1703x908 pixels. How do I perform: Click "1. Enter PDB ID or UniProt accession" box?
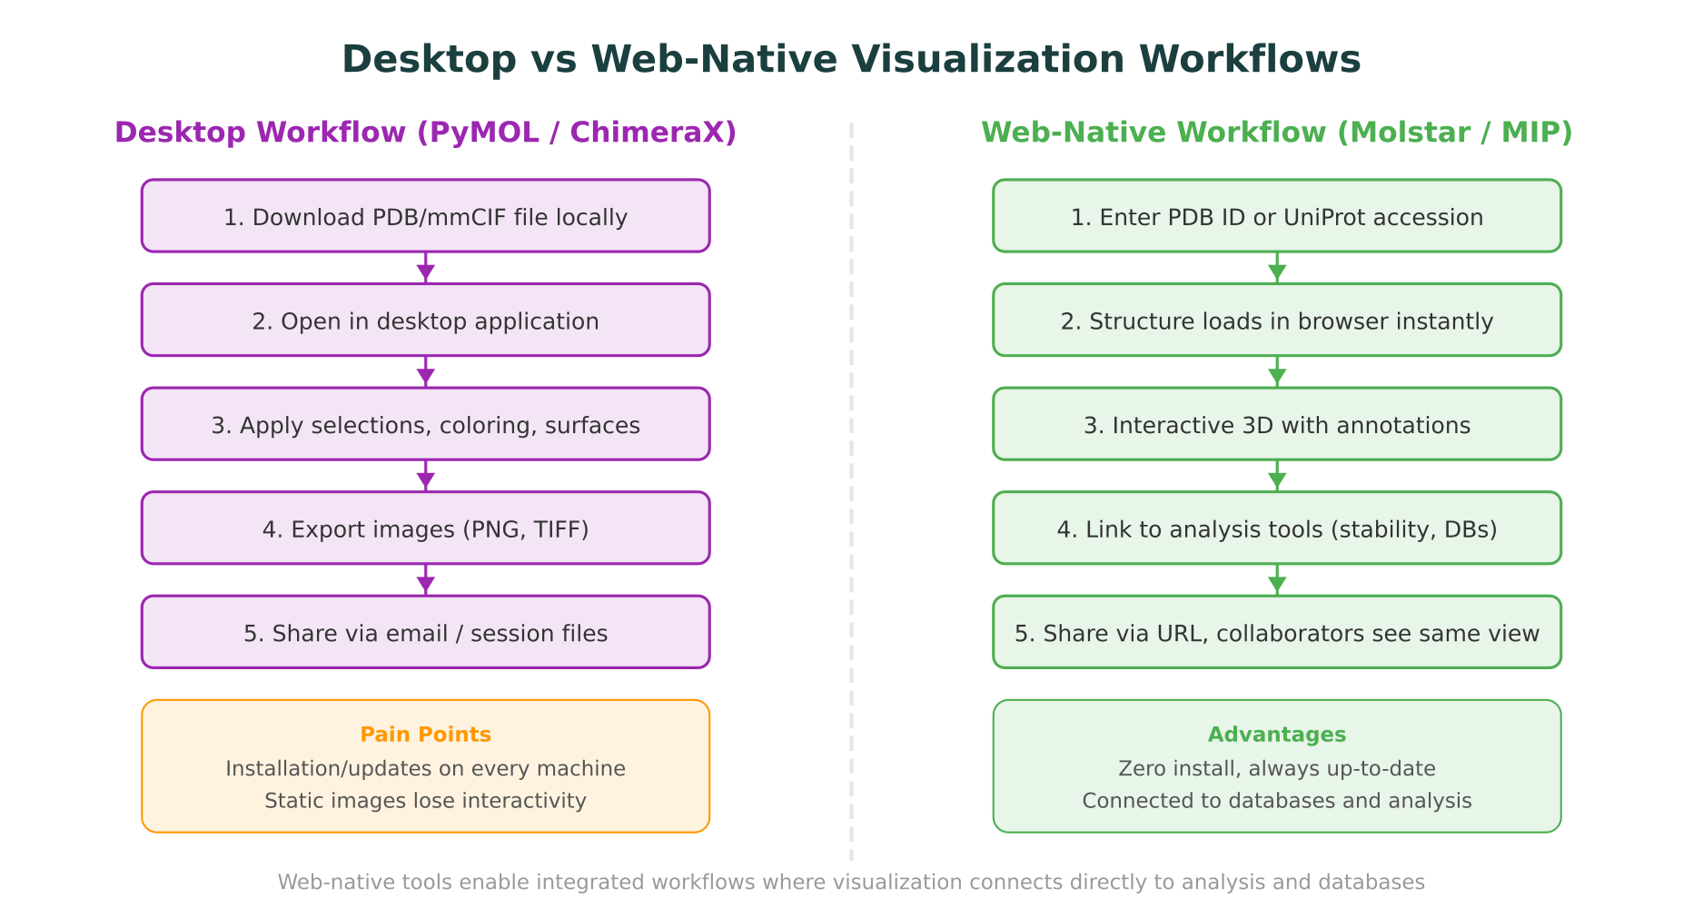click(x=1277, y=216)
